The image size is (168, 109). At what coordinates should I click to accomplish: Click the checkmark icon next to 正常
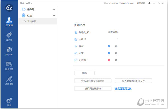pos(76,53)
